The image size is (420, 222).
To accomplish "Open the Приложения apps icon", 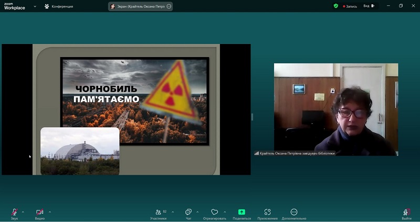I will click(x=267, y=212).
